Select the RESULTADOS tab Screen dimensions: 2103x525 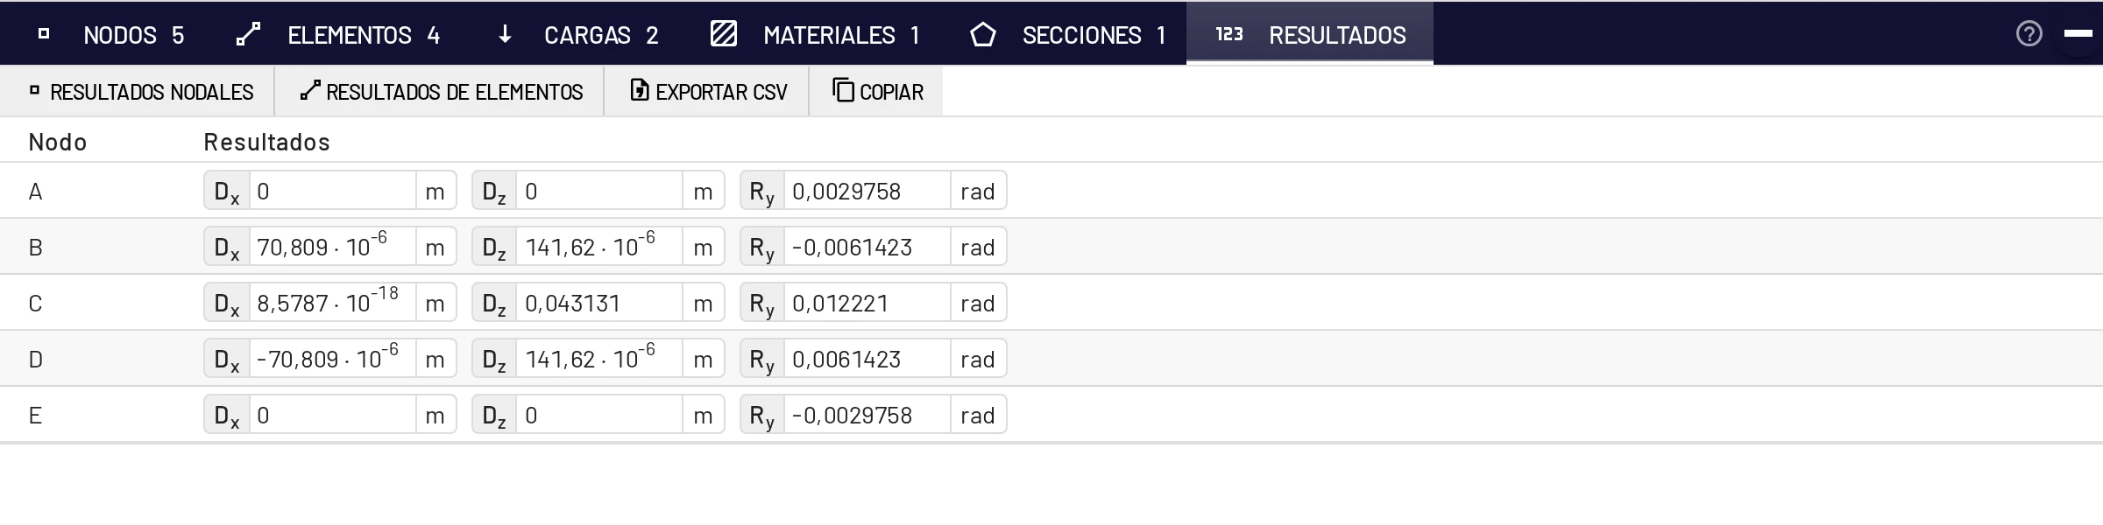tap(1310, 35)
